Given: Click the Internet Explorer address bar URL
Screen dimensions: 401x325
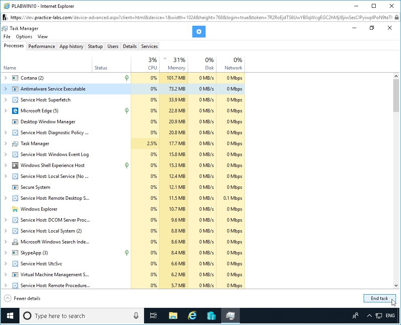Looking at the screenshot, I should [201, 18].
